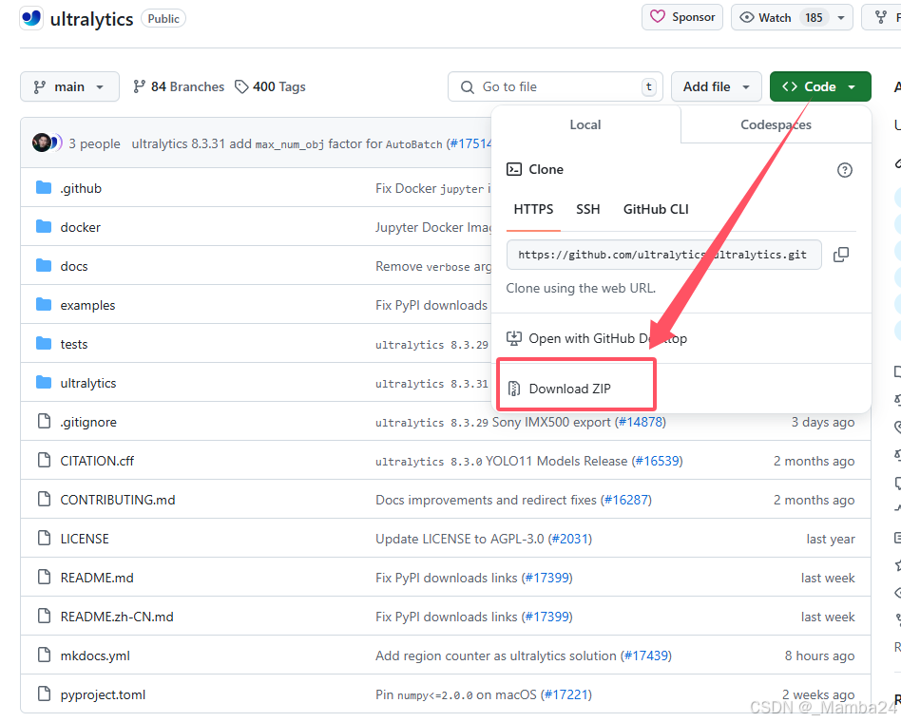
Task: Click the file icon beside pyproject.toml
Action: [44, 693]
